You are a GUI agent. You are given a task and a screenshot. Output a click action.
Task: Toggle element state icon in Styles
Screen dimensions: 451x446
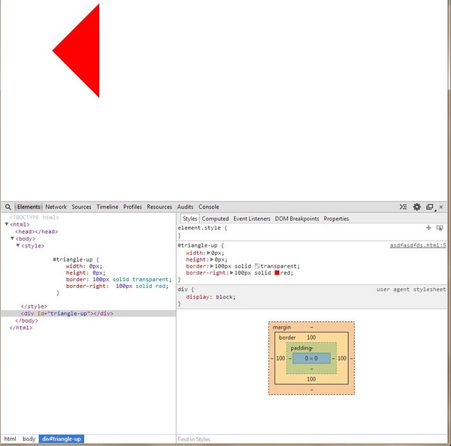[x=439, y=227]
